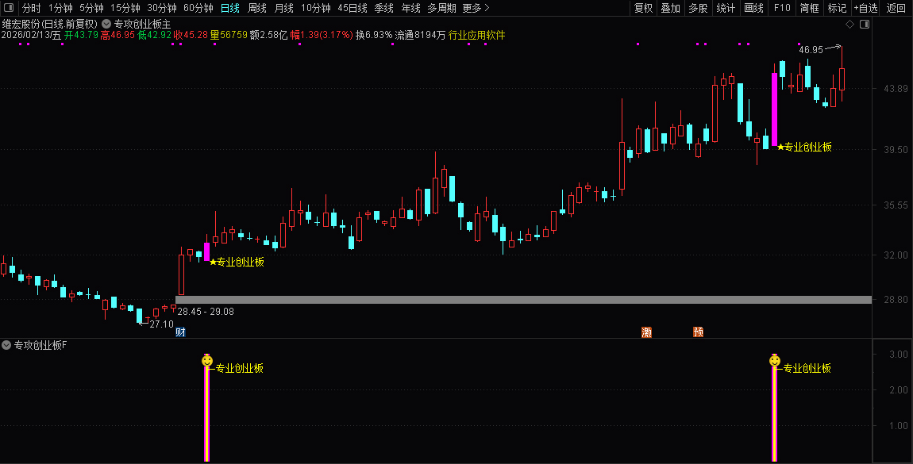913x464 pixels.
Task: Toggle 简框 simple frame mode
Action: click(808, 8)
